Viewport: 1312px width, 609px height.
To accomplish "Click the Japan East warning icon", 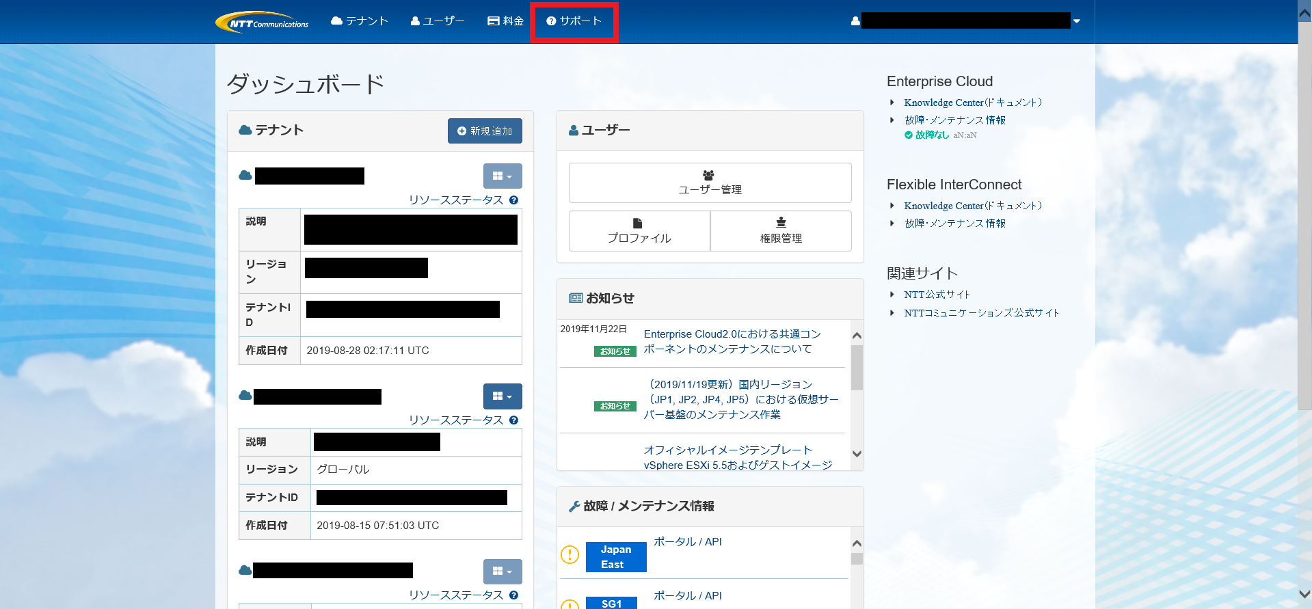I will 570,554.
